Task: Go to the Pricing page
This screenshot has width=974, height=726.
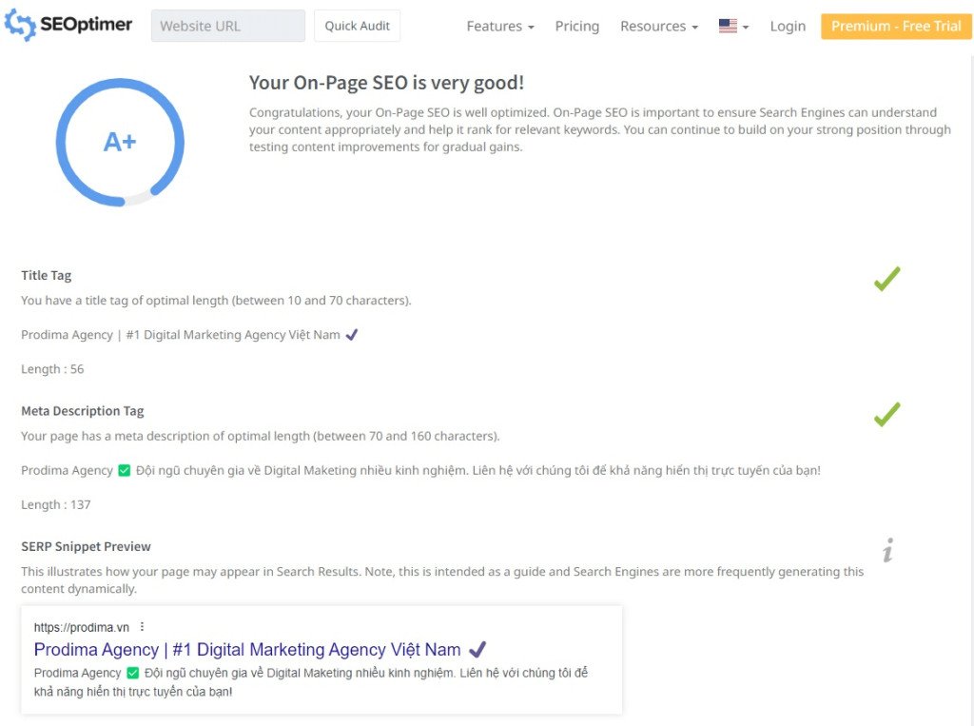Action: click(577, 26)
